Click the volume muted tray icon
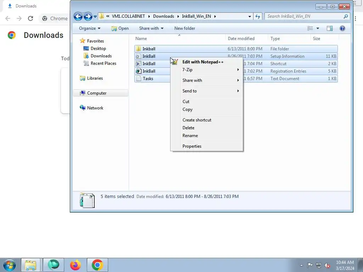 pos(327,265)
